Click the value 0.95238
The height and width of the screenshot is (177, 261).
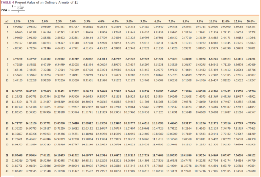[x=130, y=26]
